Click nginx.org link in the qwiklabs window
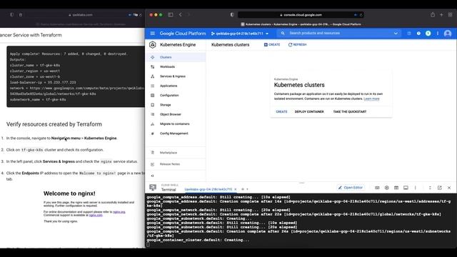 (119, 212)
